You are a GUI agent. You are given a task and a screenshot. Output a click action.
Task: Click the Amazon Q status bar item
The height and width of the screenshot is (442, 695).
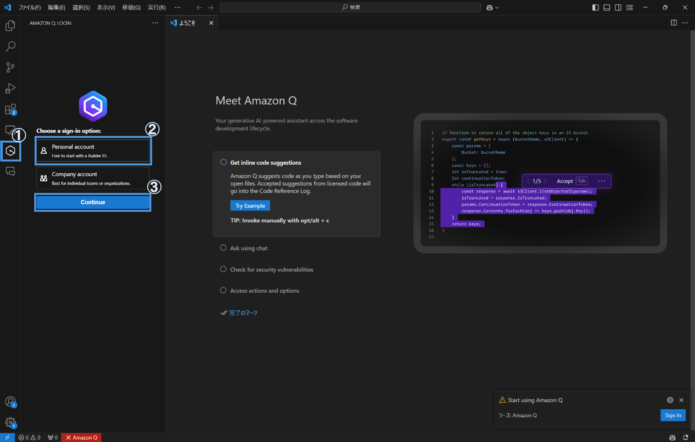point(81,437)
